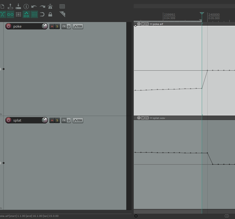
Task: Mute the poke track
Action: (x=52, y=26)
